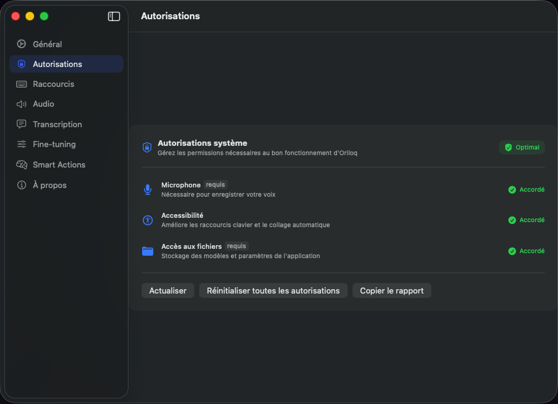
Task: Click the Accessibilité permission title
Action: pos(182,215)
